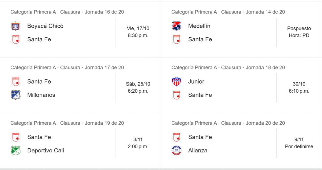Click the Boyacá Chicó team crest
The width and height of the screenshot is (322, 170).
pyautogui.click(x=15, y=26)
